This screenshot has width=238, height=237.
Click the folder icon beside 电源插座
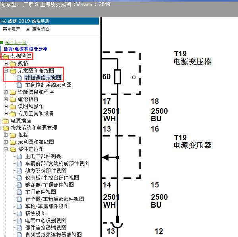pyautogui.click(x=6, y=121)
